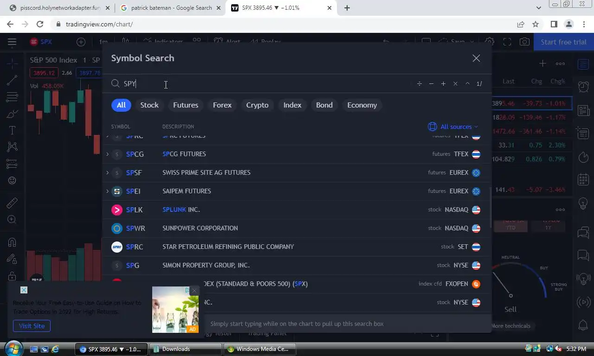Open chart settings gear icon
This screenshot has width=594, height=356.
490,42
